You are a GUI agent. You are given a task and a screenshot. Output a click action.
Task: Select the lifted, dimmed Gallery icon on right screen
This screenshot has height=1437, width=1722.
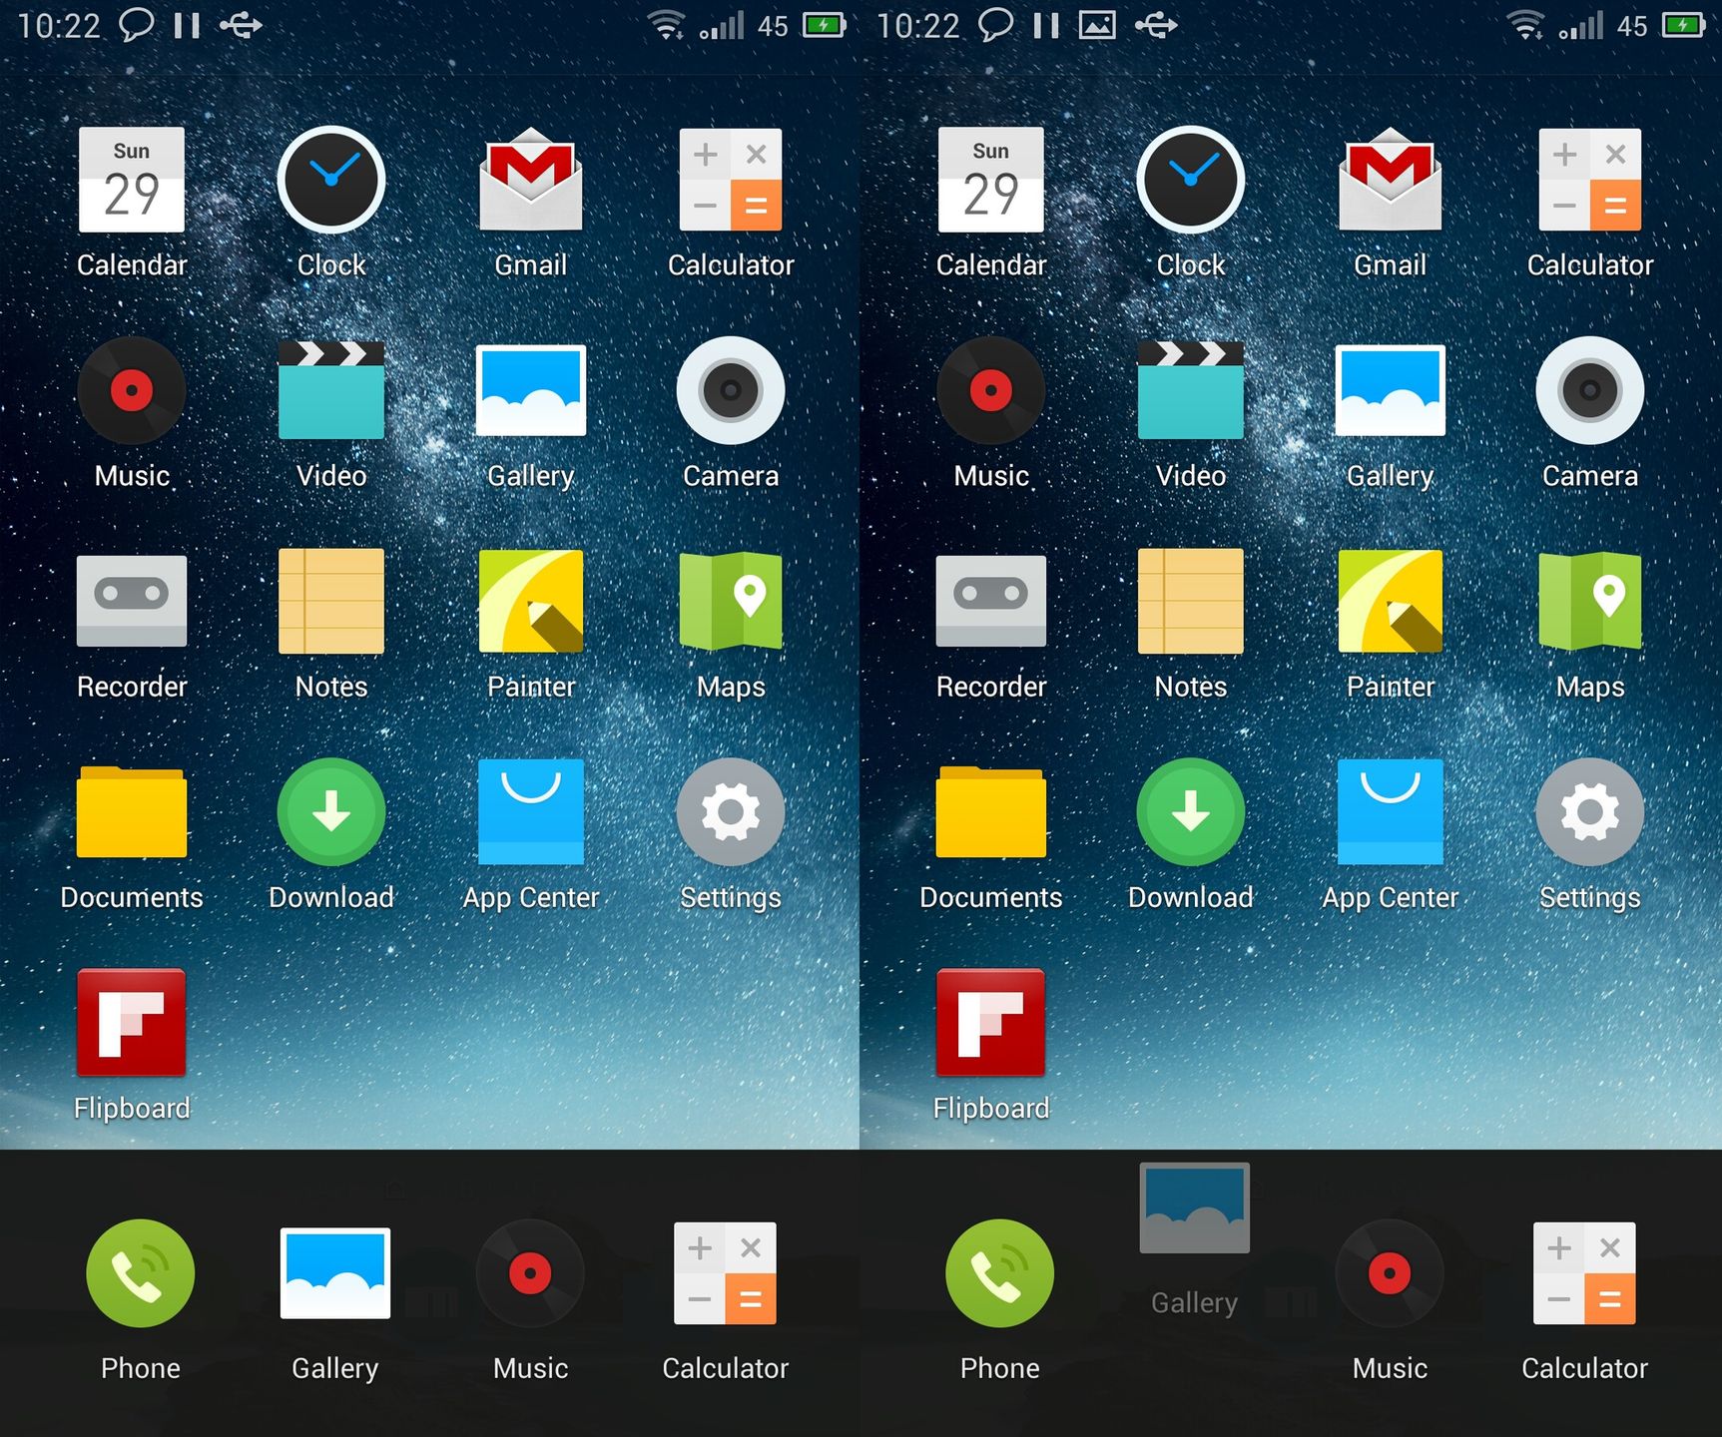point(1195,1207)
